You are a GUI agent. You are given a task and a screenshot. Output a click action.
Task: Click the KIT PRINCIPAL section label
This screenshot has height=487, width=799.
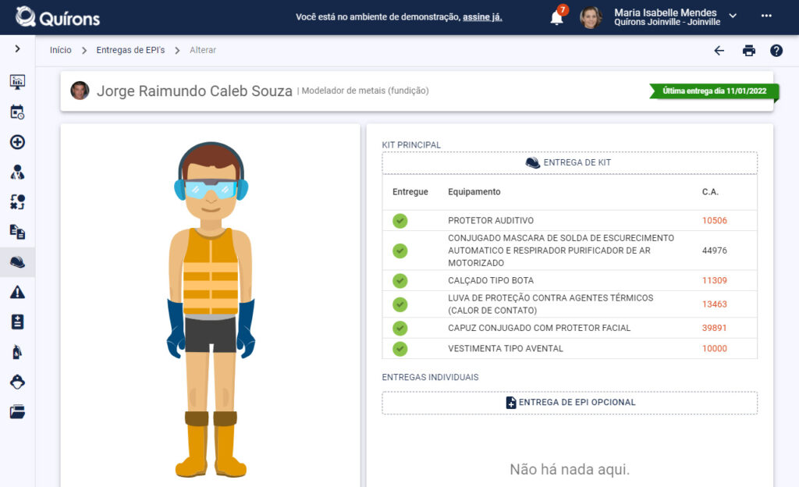(411, 145)
